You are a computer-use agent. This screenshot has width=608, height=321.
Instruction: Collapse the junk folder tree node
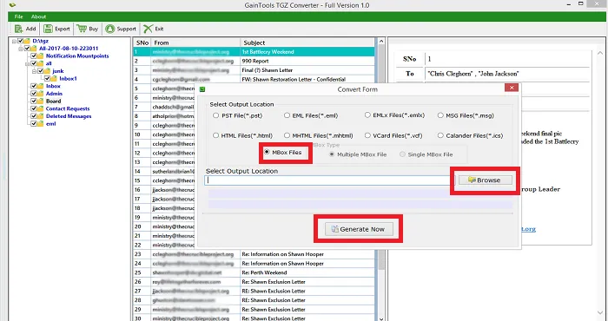click(35, 71)
